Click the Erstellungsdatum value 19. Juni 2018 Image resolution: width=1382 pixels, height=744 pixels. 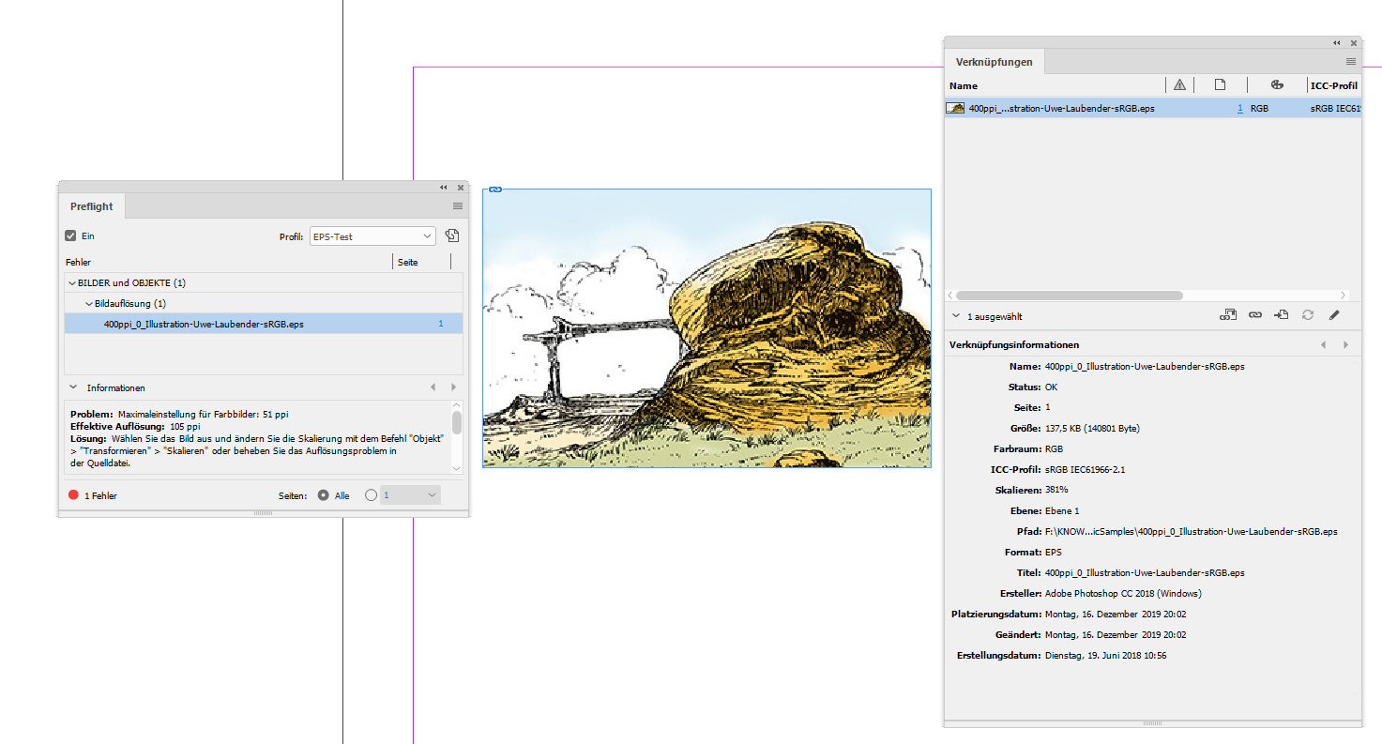[1105, 655]
